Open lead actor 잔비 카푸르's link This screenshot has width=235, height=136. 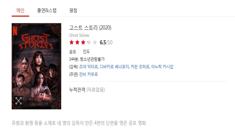pyautogui.click(x=88, y=74)
